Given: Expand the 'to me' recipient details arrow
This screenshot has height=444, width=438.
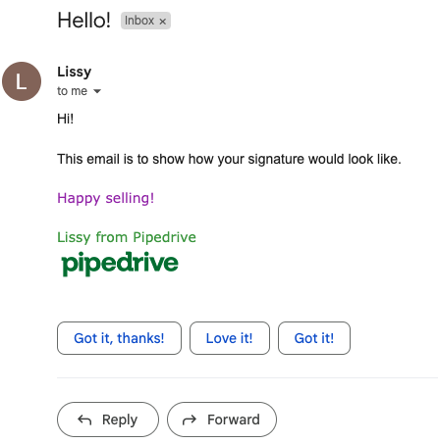Looking at the screenshot, I should 97,91.
